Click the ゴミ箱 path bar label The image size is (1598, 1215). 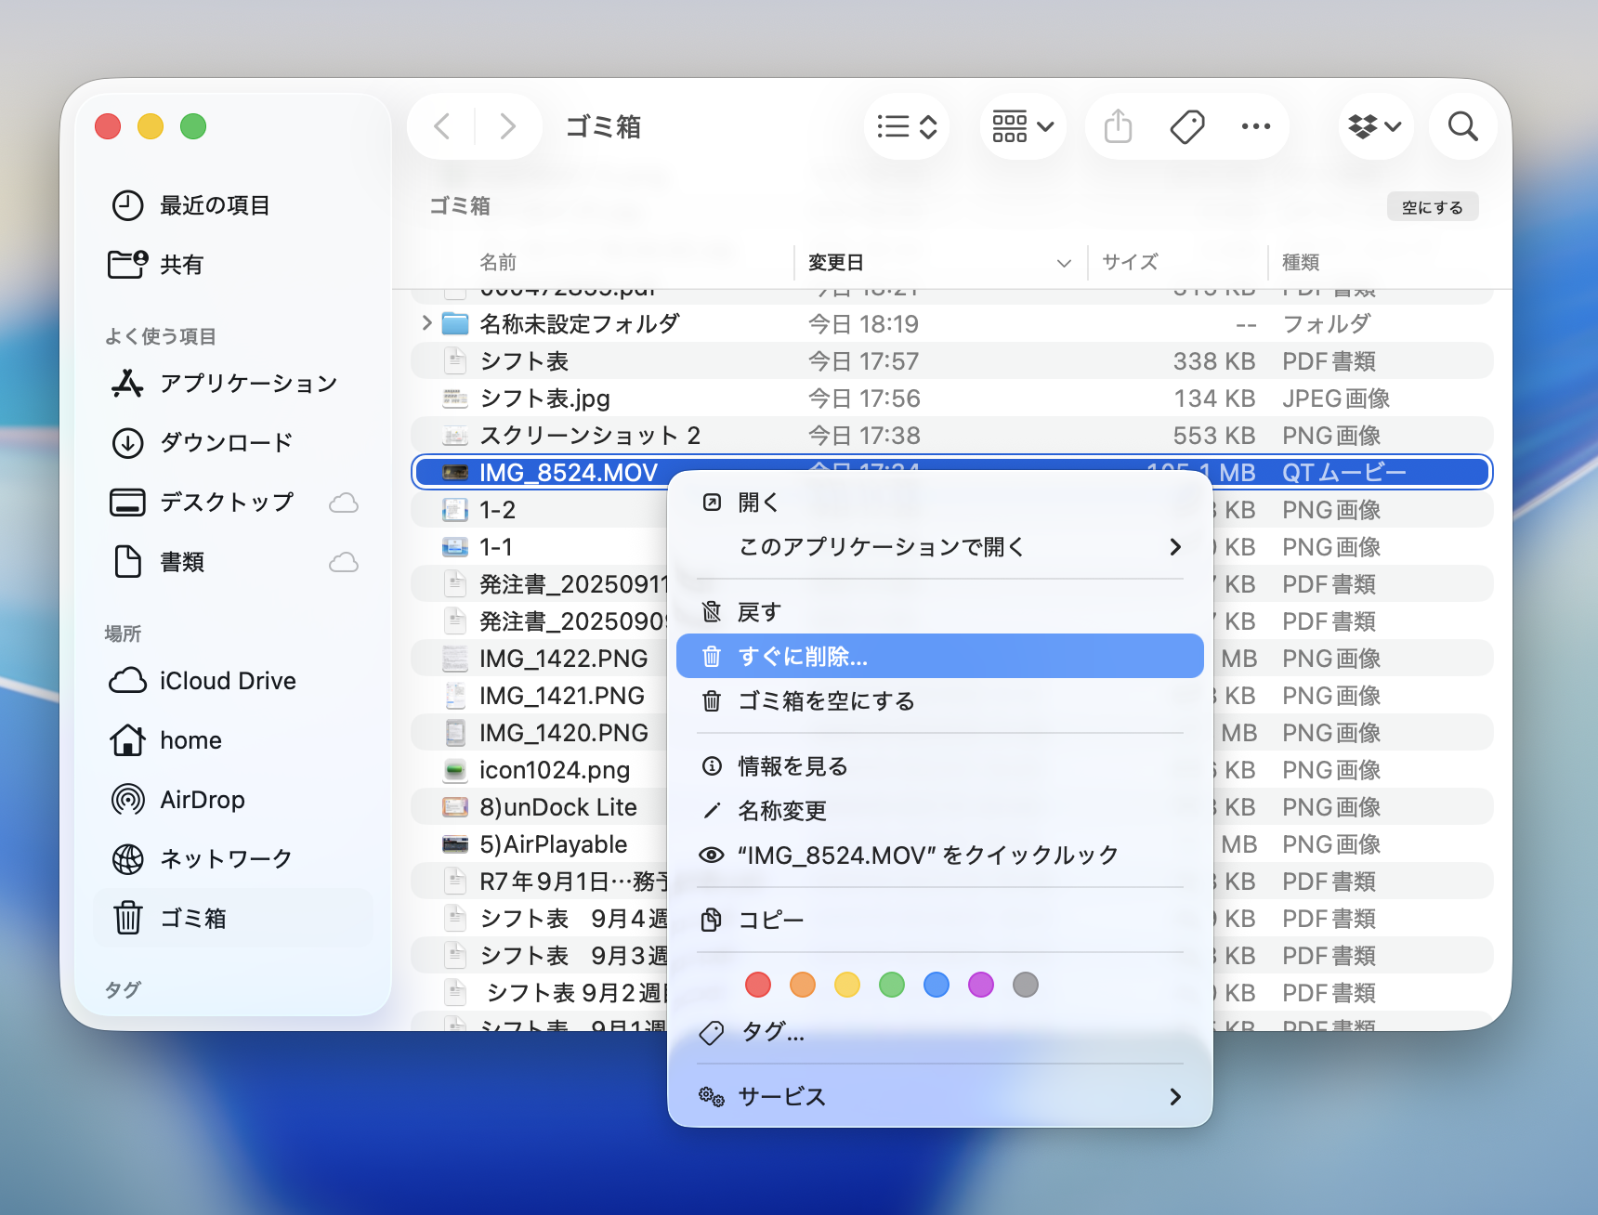pyautogui.click(x=460, y=206)
